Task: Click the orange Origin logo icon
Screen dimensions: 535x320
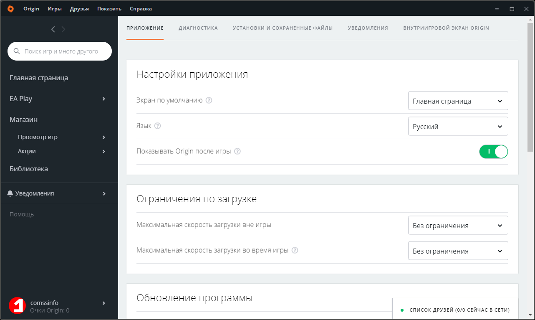Action: (x=10, y=9)
